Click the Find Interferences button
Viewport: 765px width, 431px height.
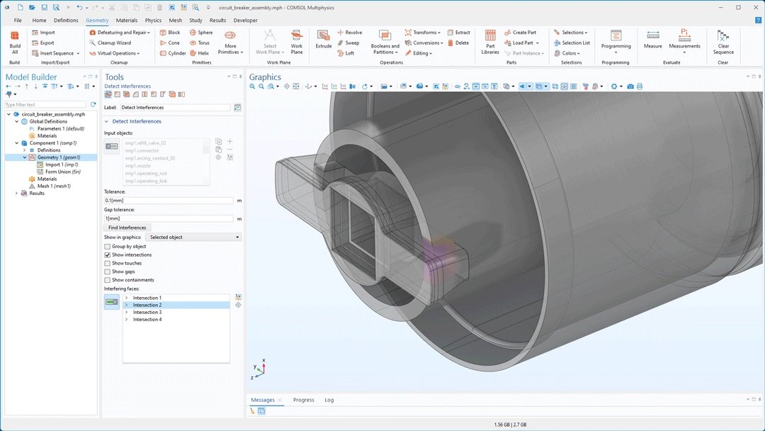(x=127, y=228)
